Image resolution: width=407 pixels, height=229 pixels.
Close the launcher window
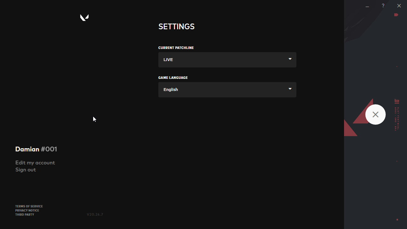point(399,6)
